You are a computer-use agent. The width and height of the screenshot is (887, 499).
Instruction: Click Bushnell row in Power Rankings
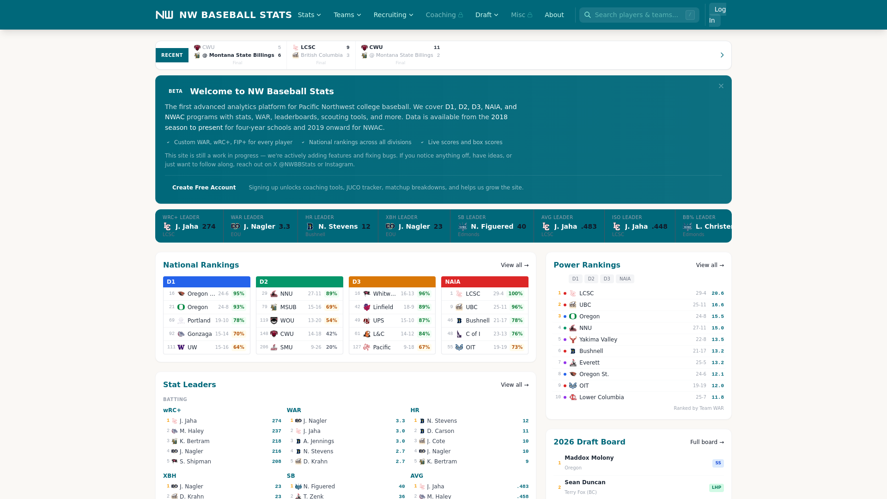point(638,351)
